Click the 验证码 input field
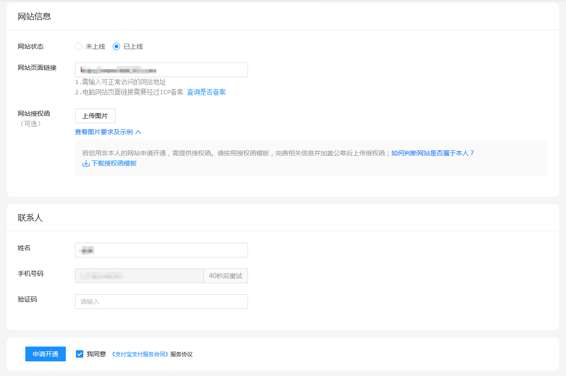Image resolution: width=566 pixels, height=376 pixels. [x=161, y=302]
